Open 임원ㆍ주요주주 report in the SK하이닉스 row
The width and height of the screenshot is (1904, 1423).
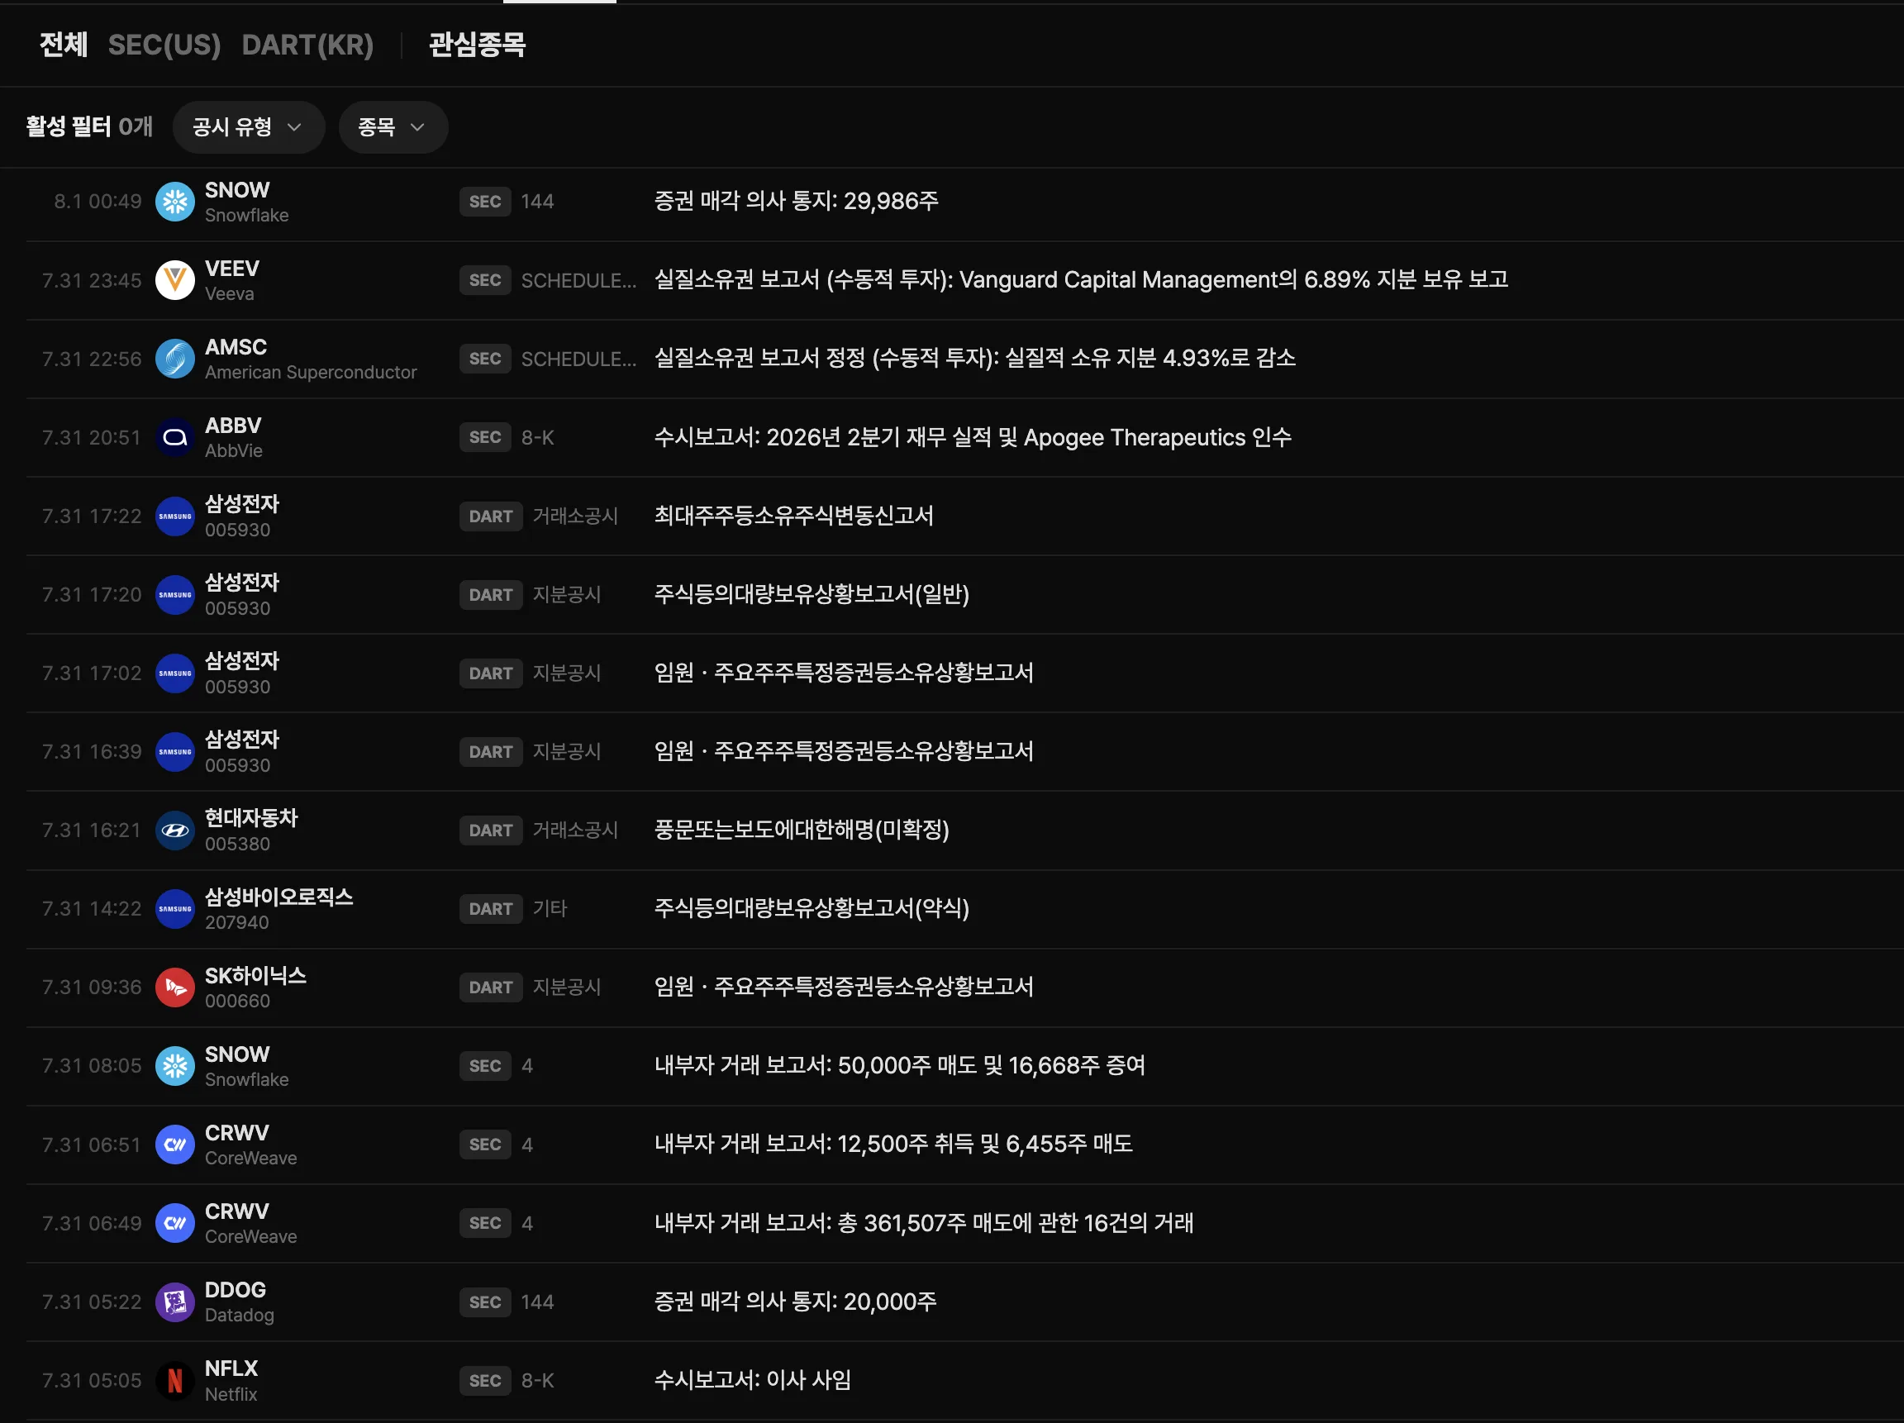coord(844,987)
